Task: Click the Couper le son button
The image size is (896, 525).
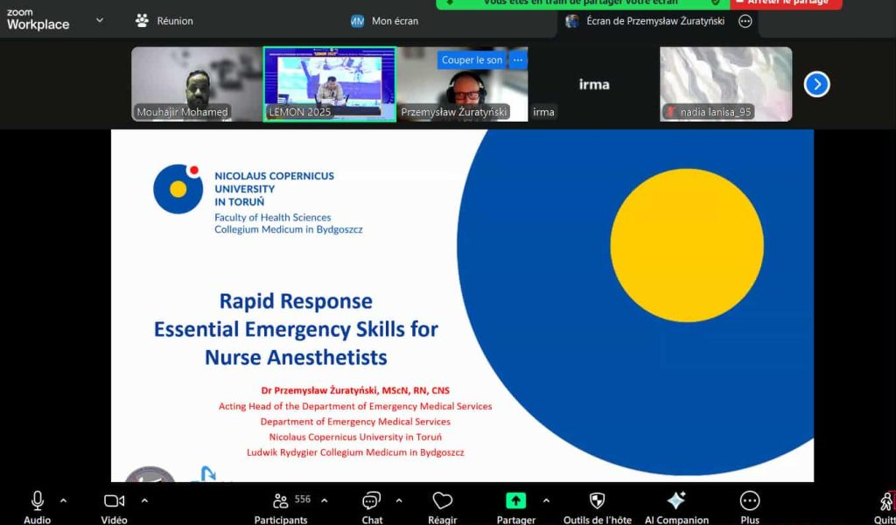Action: coord(472,60)
